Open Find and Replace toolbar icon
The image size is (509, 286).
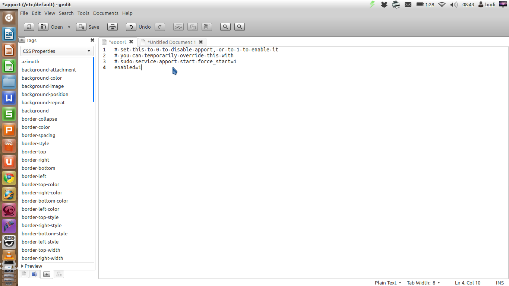pyautogui.click(x=240, y=27)
